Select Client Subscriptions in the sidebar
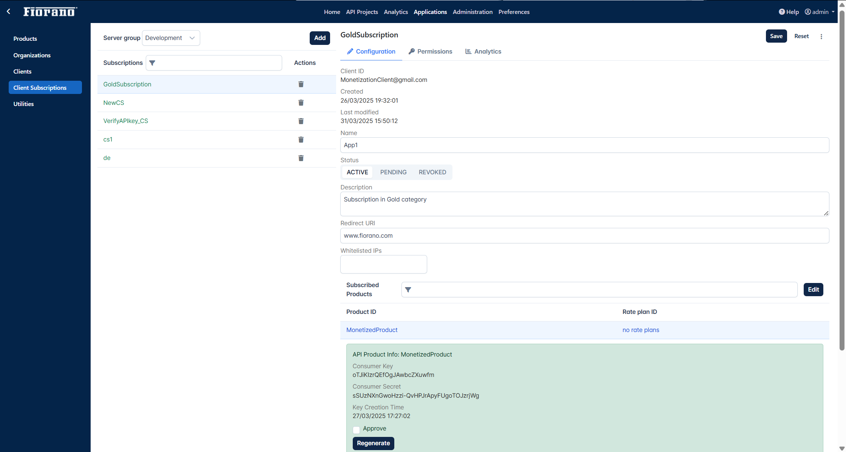 [45, 88]
